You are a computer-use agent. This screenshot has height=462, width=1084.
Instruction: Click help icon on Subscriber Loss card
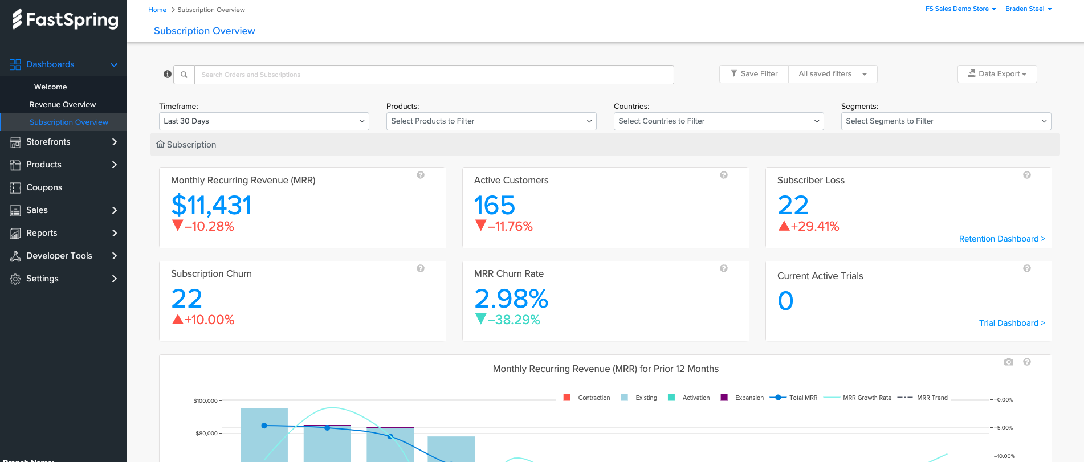(1027, 175)
